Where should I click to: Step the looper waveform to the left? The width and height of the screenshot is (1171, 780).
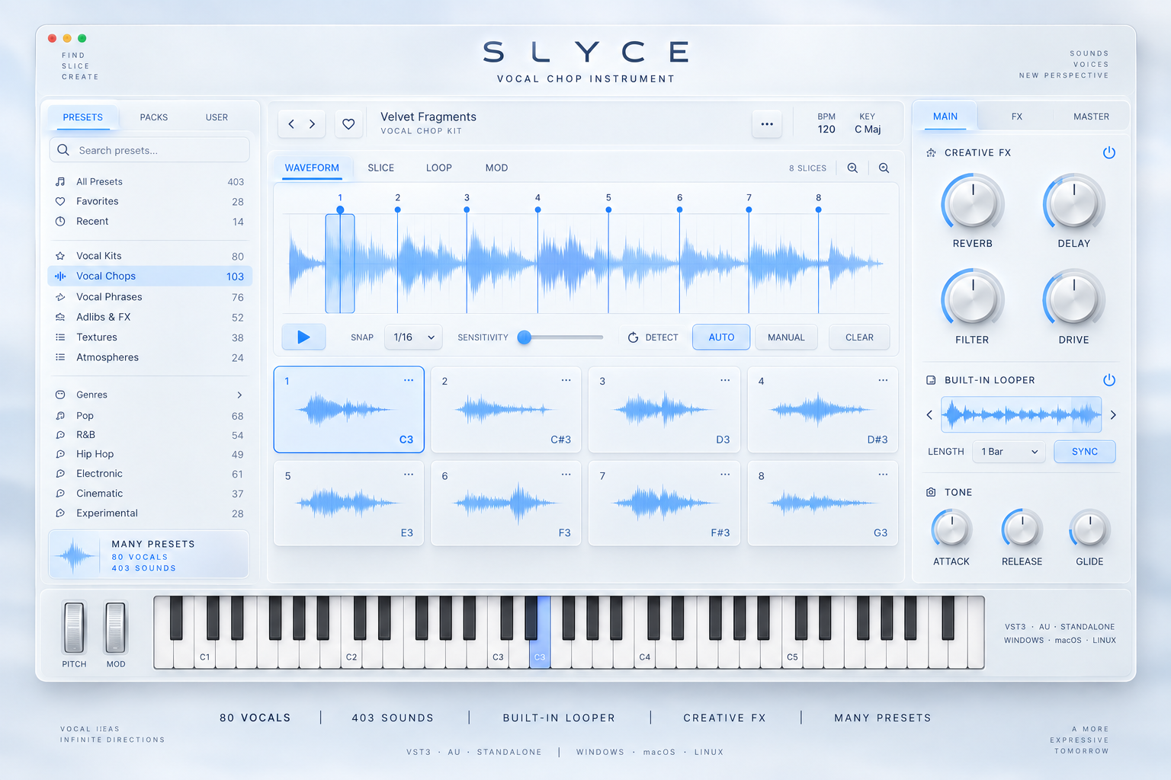click(x=929, y=415)
